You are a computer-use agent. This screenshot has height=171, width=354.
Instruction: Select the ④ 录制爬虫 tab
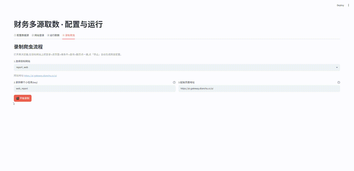[x=68, y=35]
